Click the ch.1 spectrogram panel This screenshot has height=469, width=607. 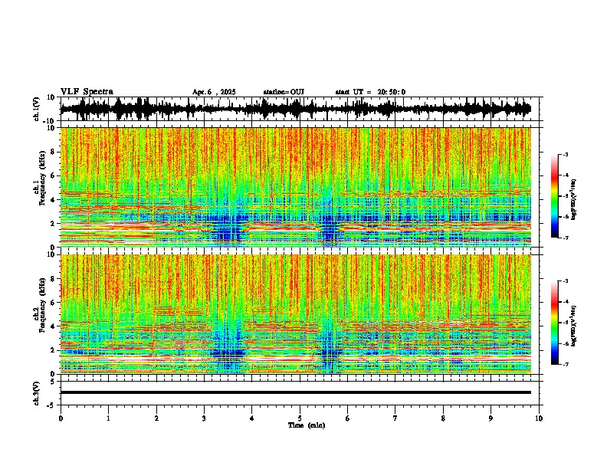coord(295,187)
